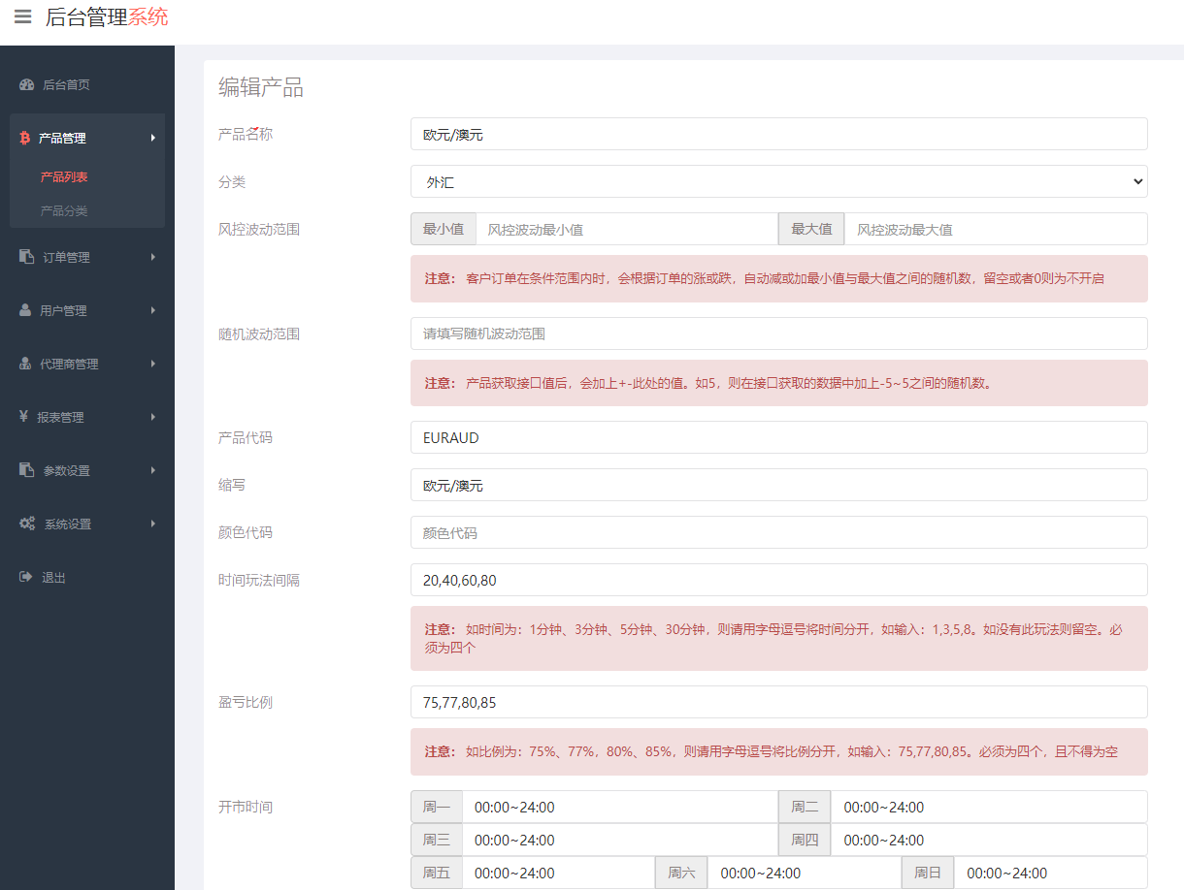Click the dashboard icon beside 后台首页

coord(27,84)
